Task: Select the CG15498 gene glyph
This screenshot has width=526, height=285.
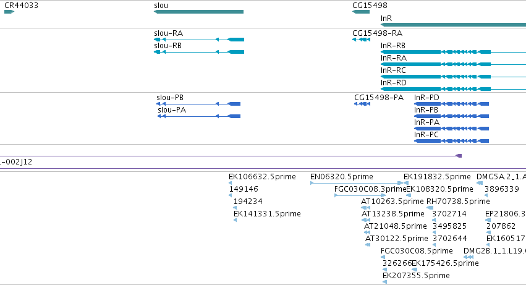Action: 361,12
